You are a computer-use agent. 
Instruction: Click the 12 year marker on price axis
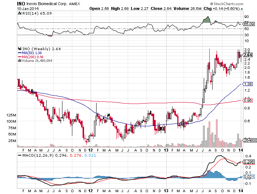tap(90, 150)
